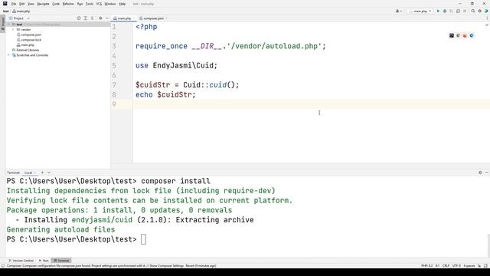Image resolution: width=490 pixels, height=276 pixels.
Task: Toggle the Run tool window button
Action: 44,261
